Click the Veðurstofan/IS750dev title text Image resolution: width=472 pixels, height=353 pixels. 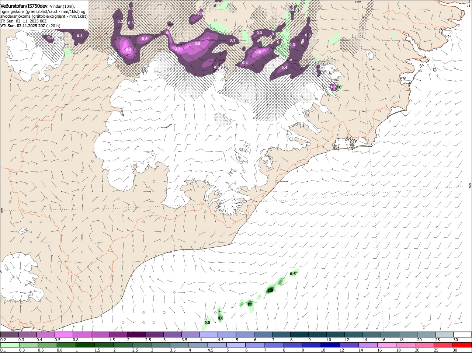click(24, 6)
